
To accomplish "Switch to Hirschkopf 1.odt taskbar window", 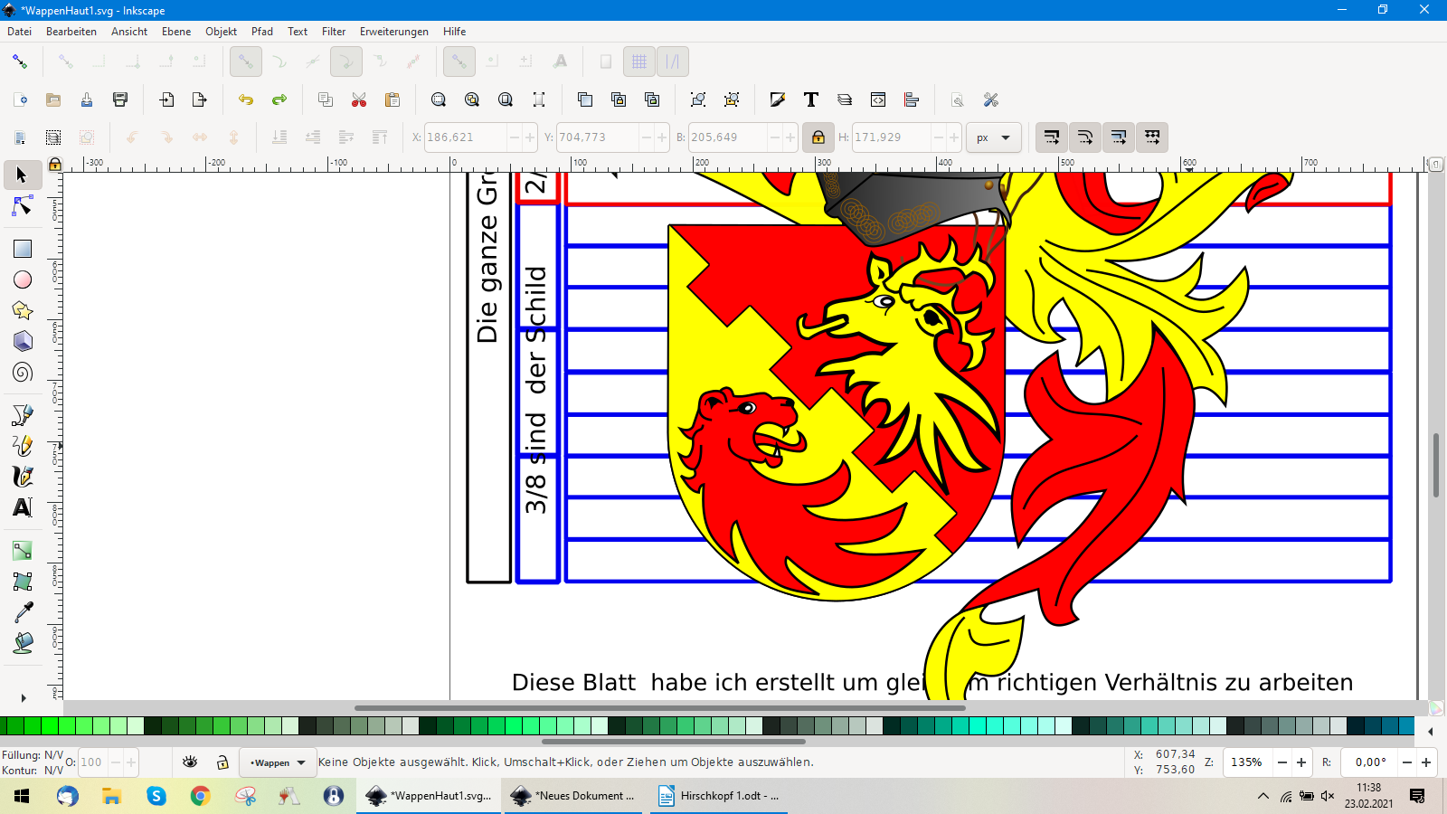I will pos(719,796).
